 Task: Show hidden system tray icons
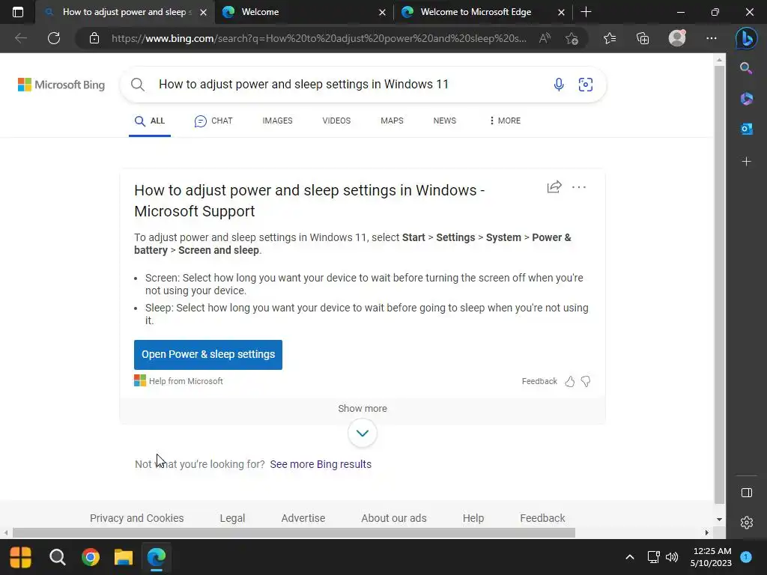click(x=630, y=557)
